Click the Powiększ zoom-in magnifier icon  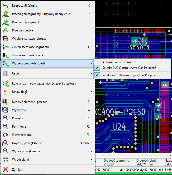coord(5,118)
